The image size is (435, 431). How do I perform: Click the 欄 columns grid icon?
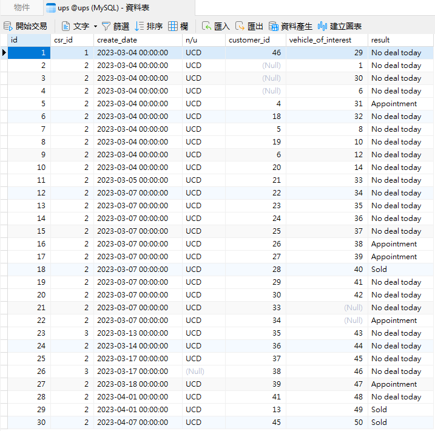pyautogui.click(x=174, y=26)
